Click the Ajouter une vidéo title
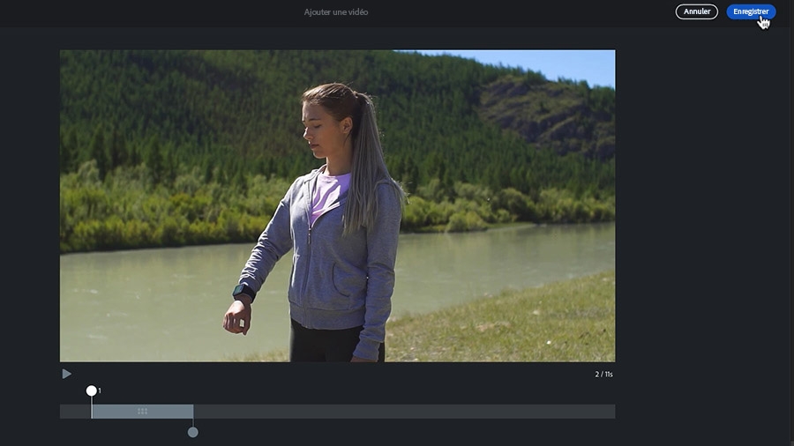The image size is (794, 446). [336, 11]
